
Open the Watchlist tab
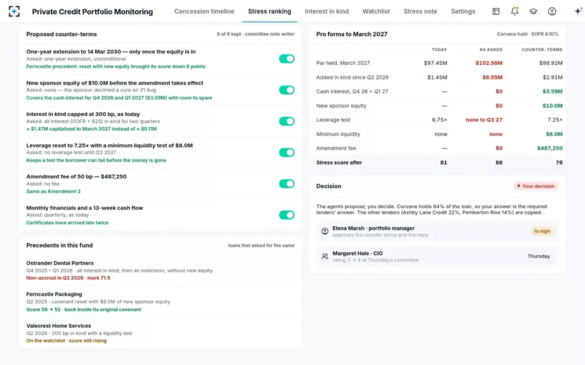tap(376, 11)
